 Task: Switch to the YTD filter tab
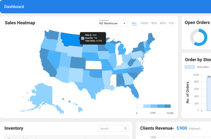click(x=171, y=23)
